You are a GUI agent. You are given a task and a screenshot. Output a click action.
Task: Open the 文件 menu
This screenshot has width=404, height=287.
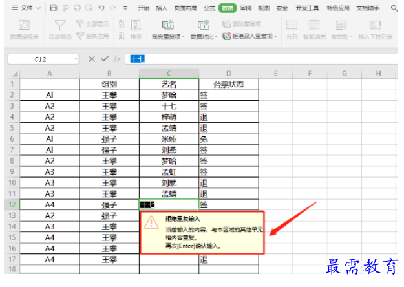pos(26,8)
